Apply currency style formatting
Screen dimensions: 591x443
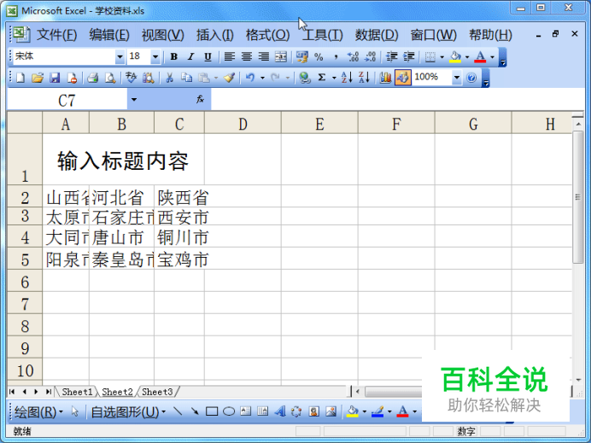[302, 57]
